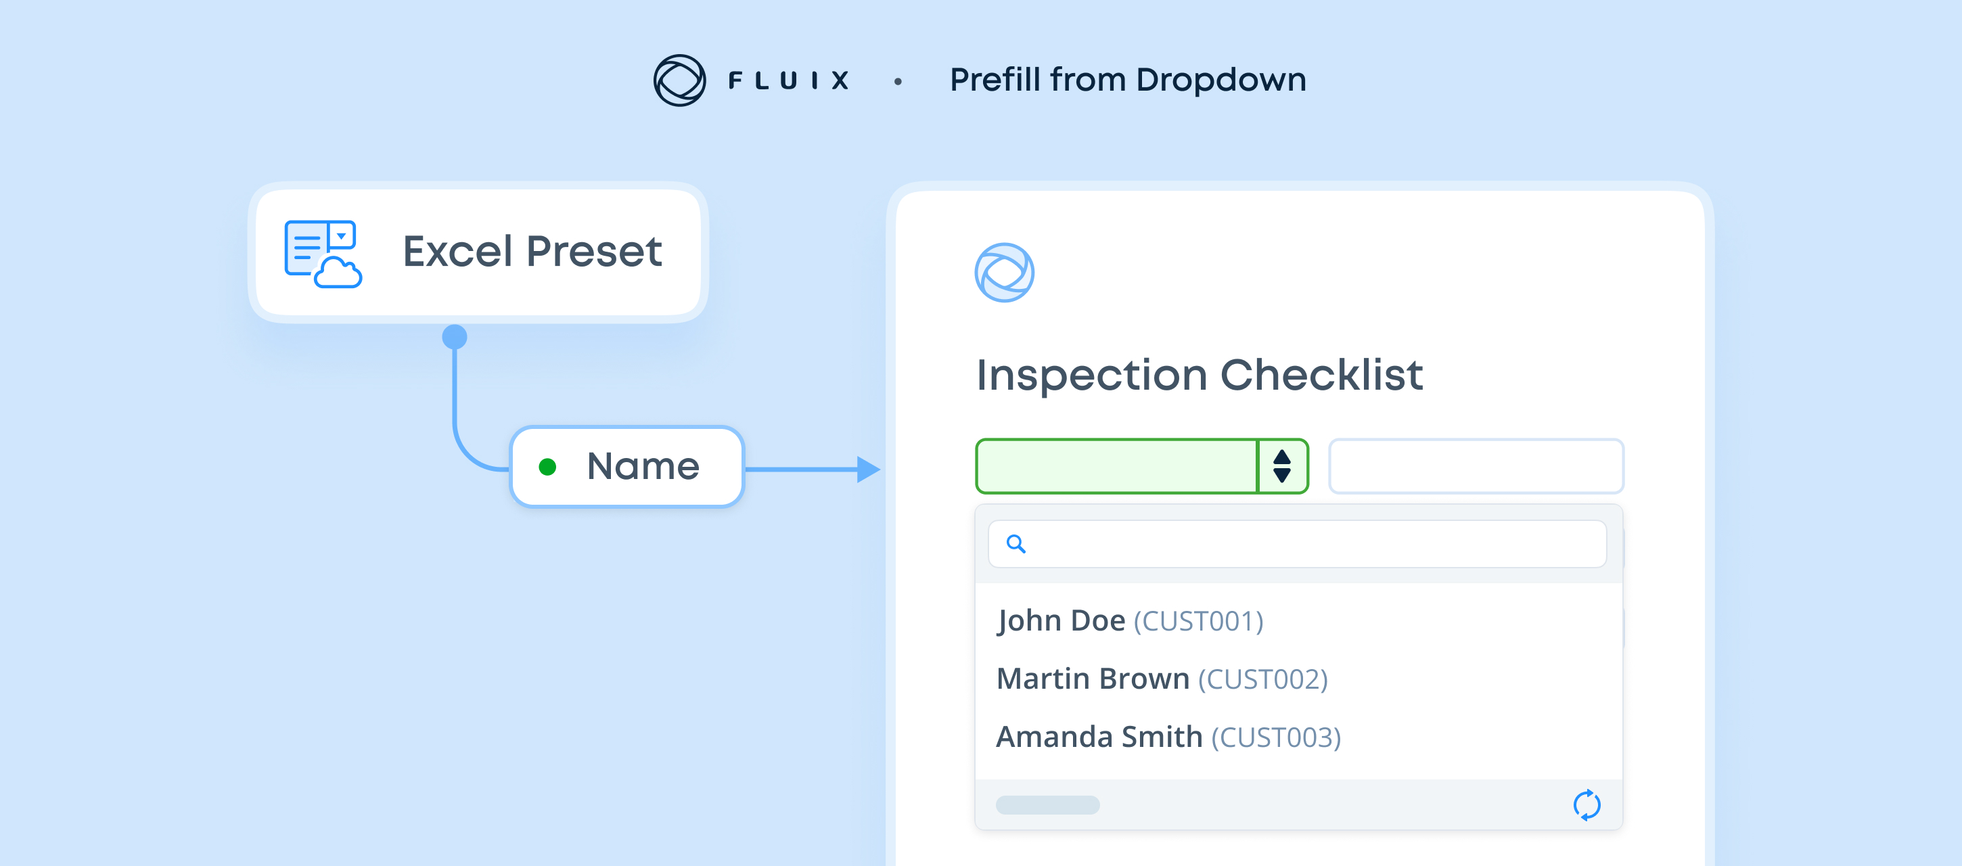Click the search magnifier icon
This screenshot has width=1962, height=866.
click(x=1016, y=544)
